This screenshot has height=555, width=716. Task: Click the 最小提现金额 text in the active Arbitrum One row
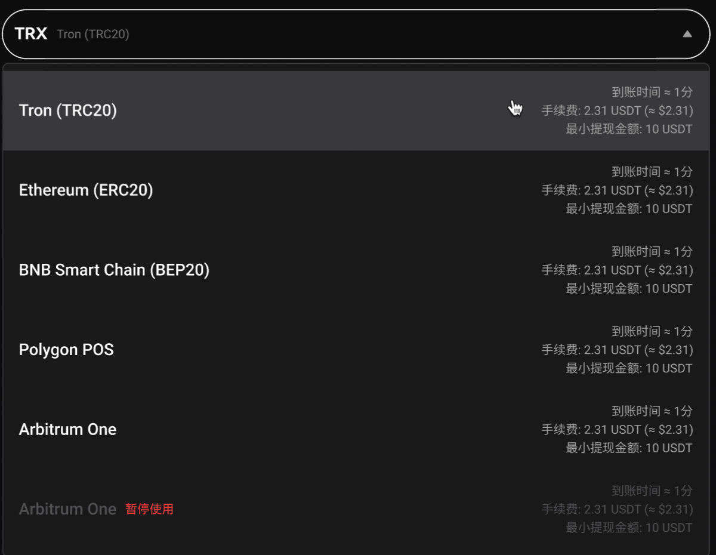tap(629, 448)
